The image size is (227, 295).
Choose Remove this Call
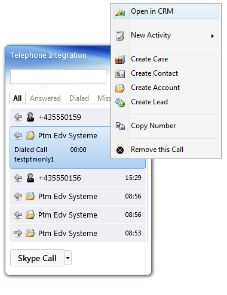(166, 150)
